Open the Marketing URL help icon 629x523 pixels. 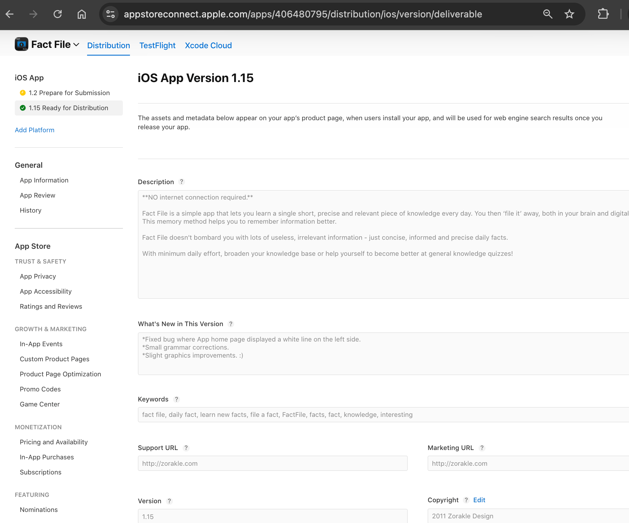click(482, 448)
